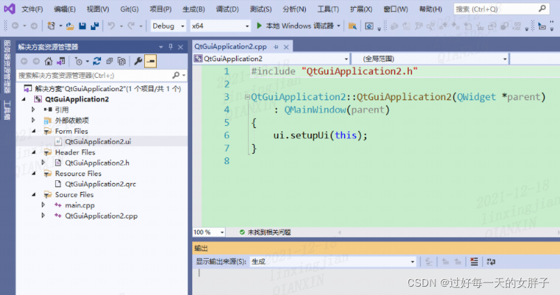Click the Open File folder icon
The height and width of the screenshot is (295, 560).
pos(70,26)
